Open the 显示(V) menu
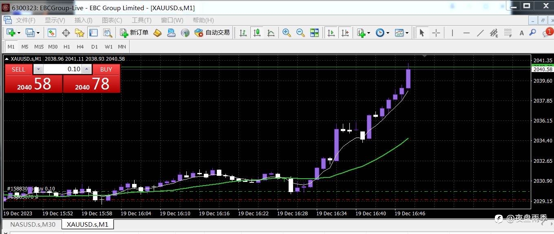Viewport: 554px width, 234px height. [55, 20]
